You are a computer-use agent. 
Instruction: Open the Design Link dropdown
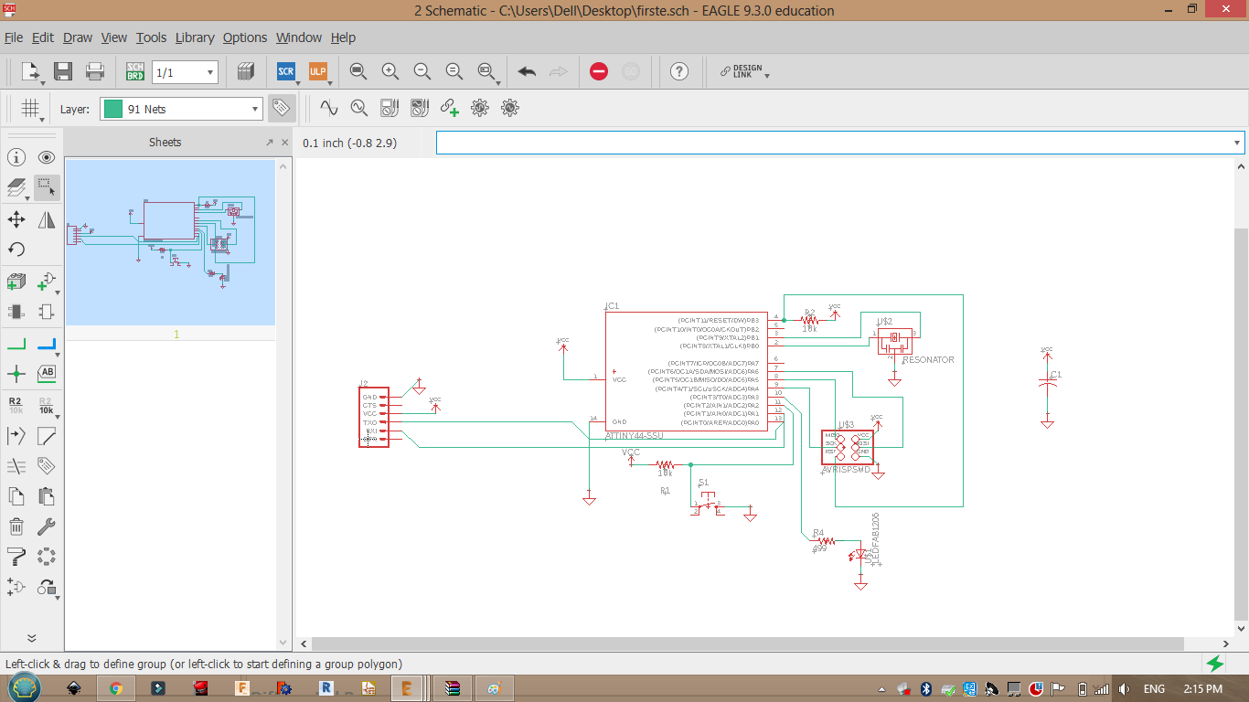point(743,71)
